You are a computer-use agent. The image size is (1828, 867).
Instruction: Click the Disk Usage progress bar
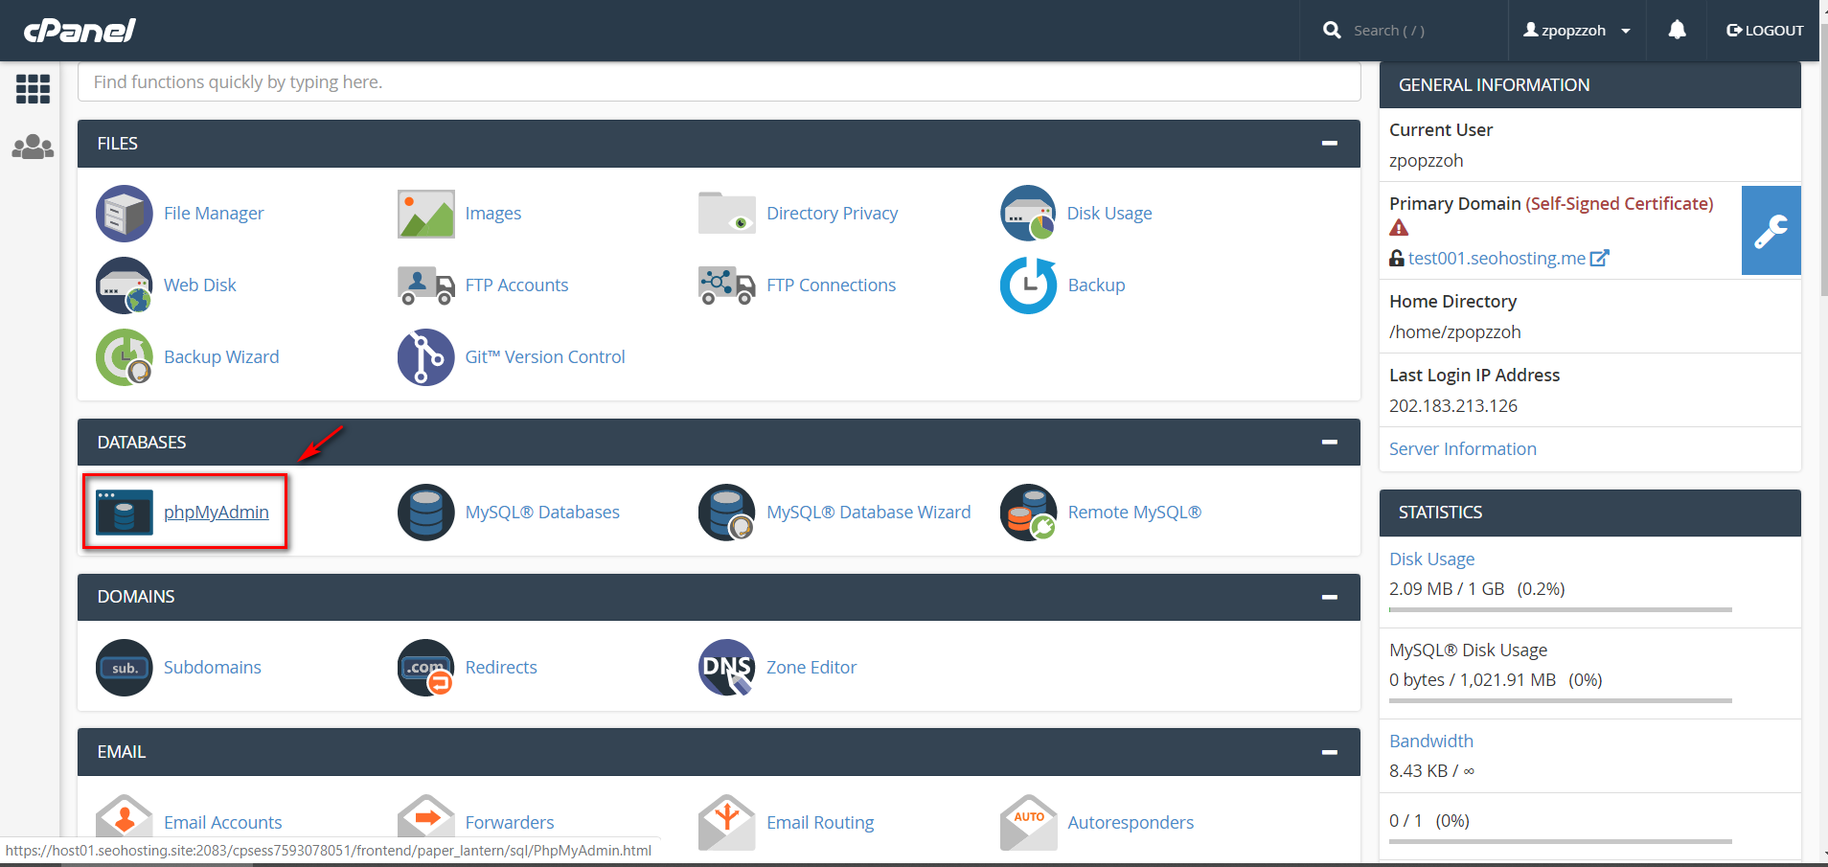click(1560, 609)
